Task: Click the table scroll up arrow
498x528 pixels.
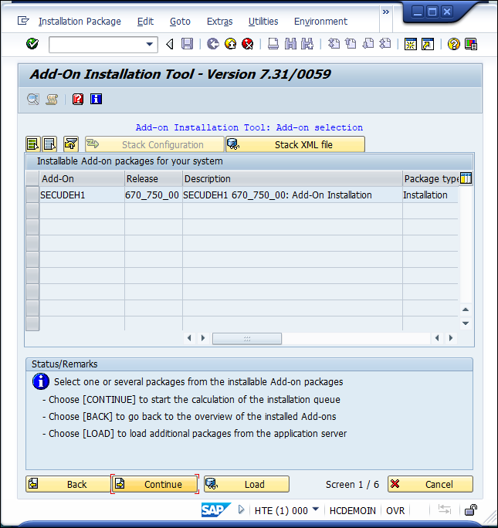Action: click(x=466, y=310)
